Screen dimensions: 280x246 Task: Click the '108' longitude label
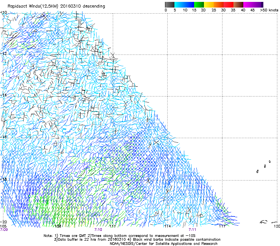[x=58, y=226]
